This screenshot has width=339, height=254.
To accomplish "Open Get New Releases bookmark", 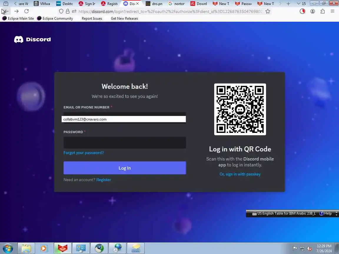I will [x=124, y=18].
